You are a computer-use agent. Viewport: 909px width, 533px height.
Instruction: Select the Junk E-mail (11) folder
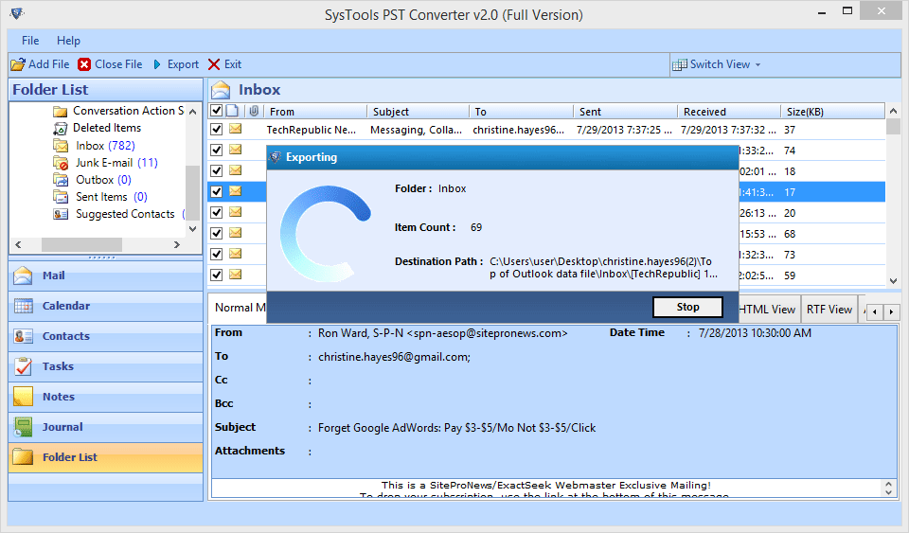point(116,163)
